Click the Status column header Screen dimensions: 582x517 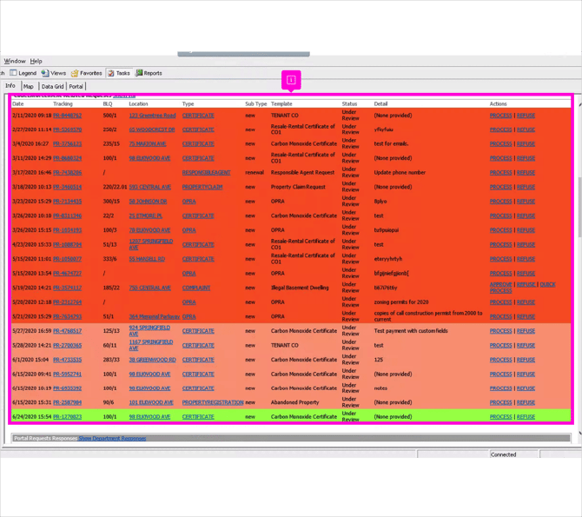pos(349,104)
